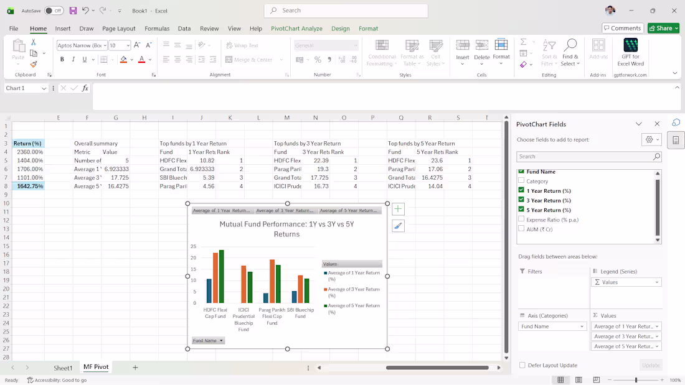Toggle Underline formatting
This screenshot has width=685, height=385.
pos(84,59)
